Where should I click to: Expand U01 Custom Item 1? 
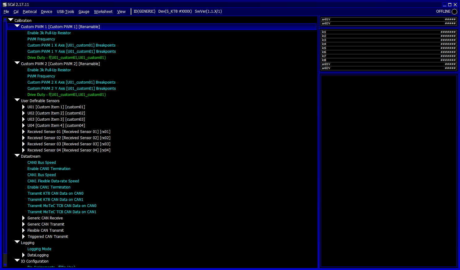click(24, 107)
